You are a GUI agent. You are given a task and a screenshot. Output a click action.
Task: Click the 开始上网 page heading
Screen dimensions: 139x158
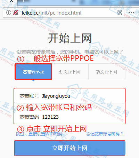(70, 38)
